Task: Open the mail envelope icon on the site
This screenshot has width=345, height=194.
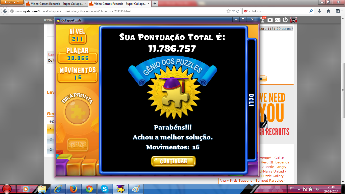Action: click(278, 20)
